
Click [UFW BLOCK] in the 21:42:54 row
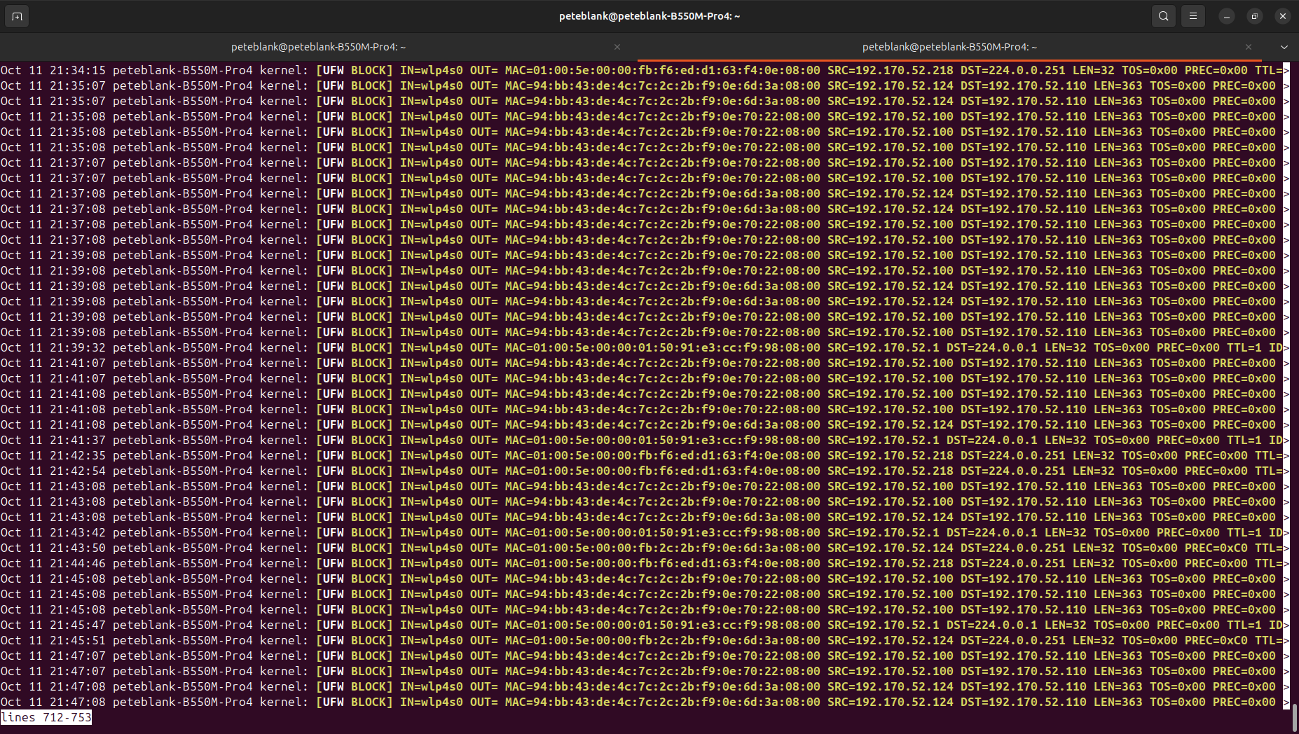(x=355, y=471)
